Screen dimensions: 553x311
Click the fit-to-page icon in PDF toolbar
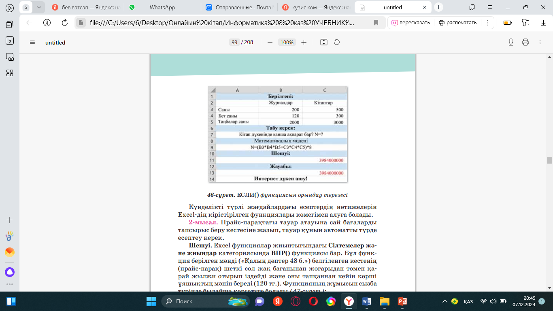[x=323, y=42]
